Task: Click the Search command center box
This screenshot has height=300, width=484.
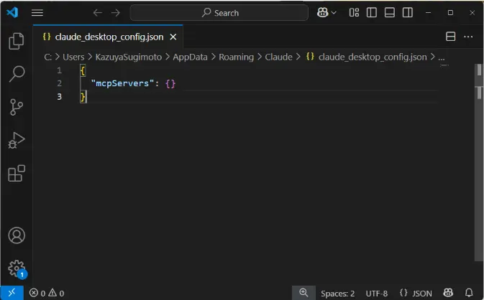Action: 219,12
